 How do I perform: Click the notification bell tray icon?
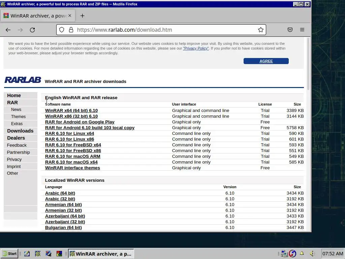[x=302, y=254]
